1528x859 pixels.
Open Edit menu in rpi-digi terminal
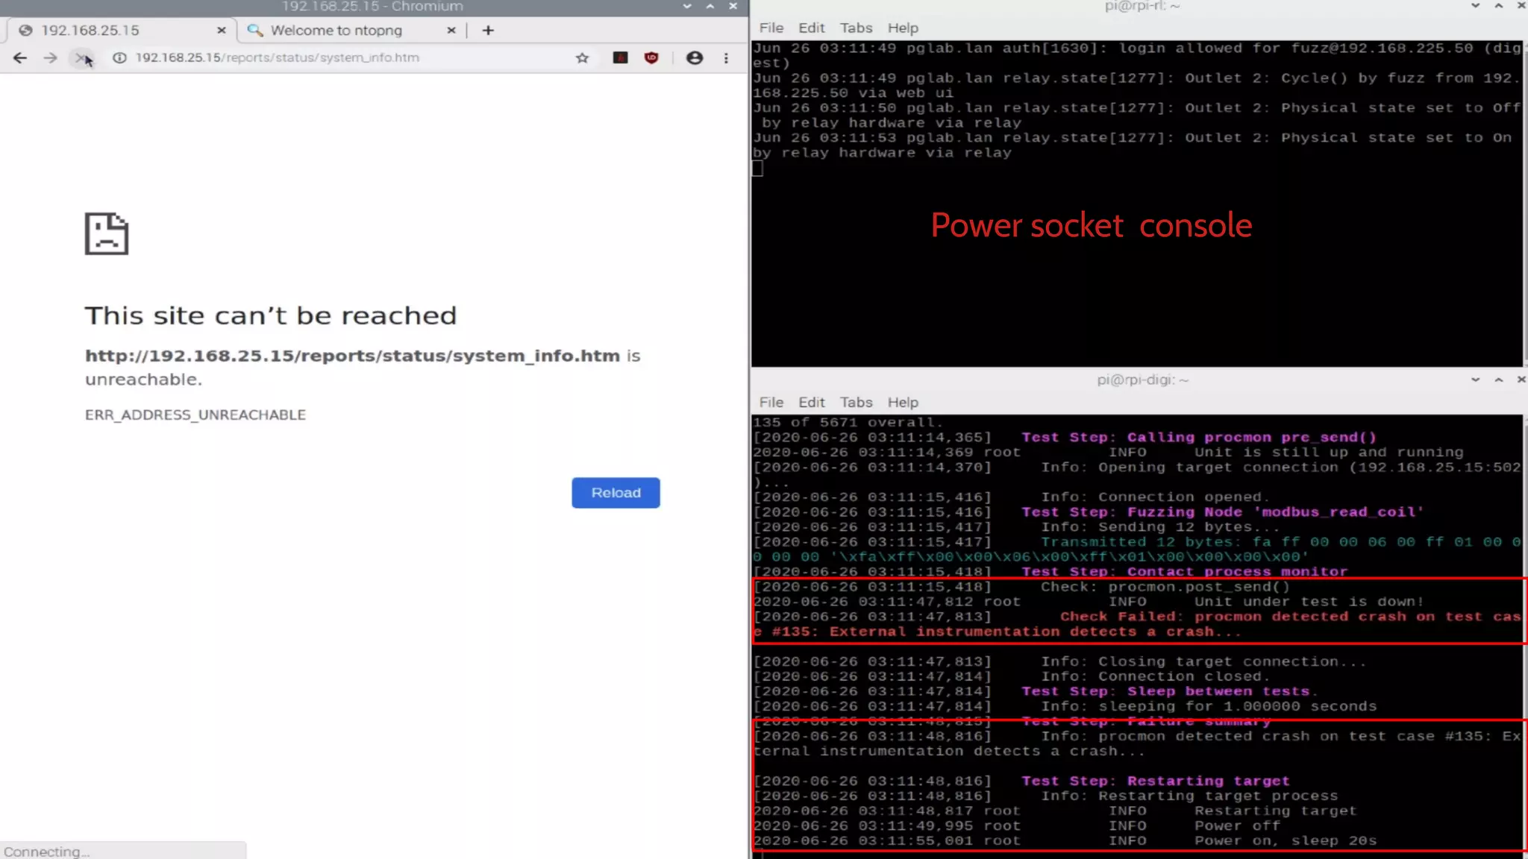811,402
